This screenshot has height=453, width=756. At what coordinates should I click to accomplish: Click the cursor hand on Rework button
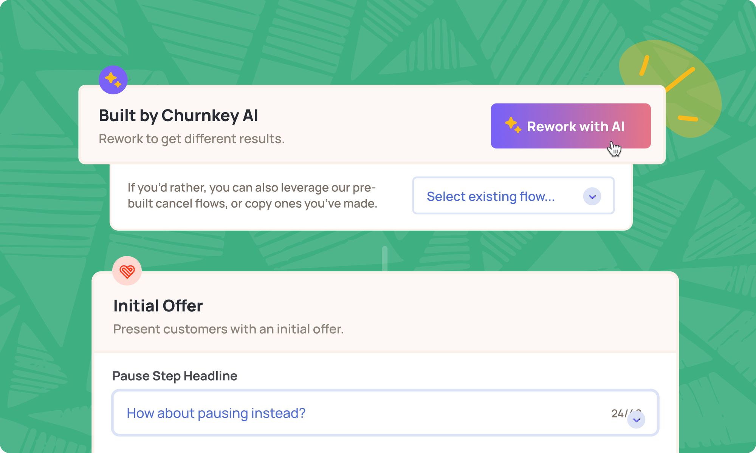point(614,149)
